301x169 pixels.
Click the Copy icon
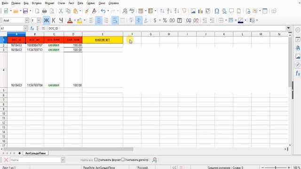click(68, 11)
